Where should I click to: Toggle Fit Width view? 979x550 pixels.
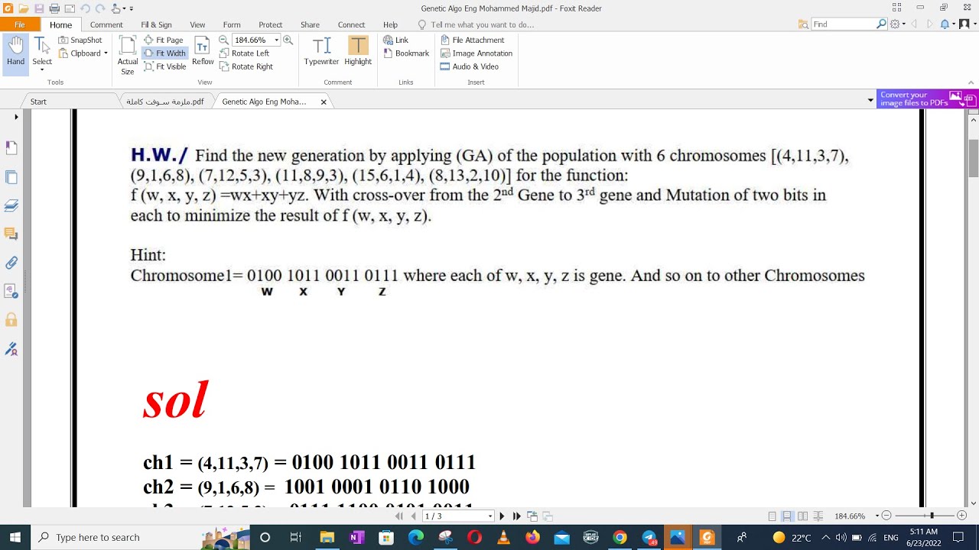coord(164,53)
